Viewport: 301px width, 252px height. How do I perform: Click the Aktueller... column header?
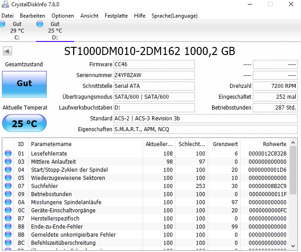point(159,144)
